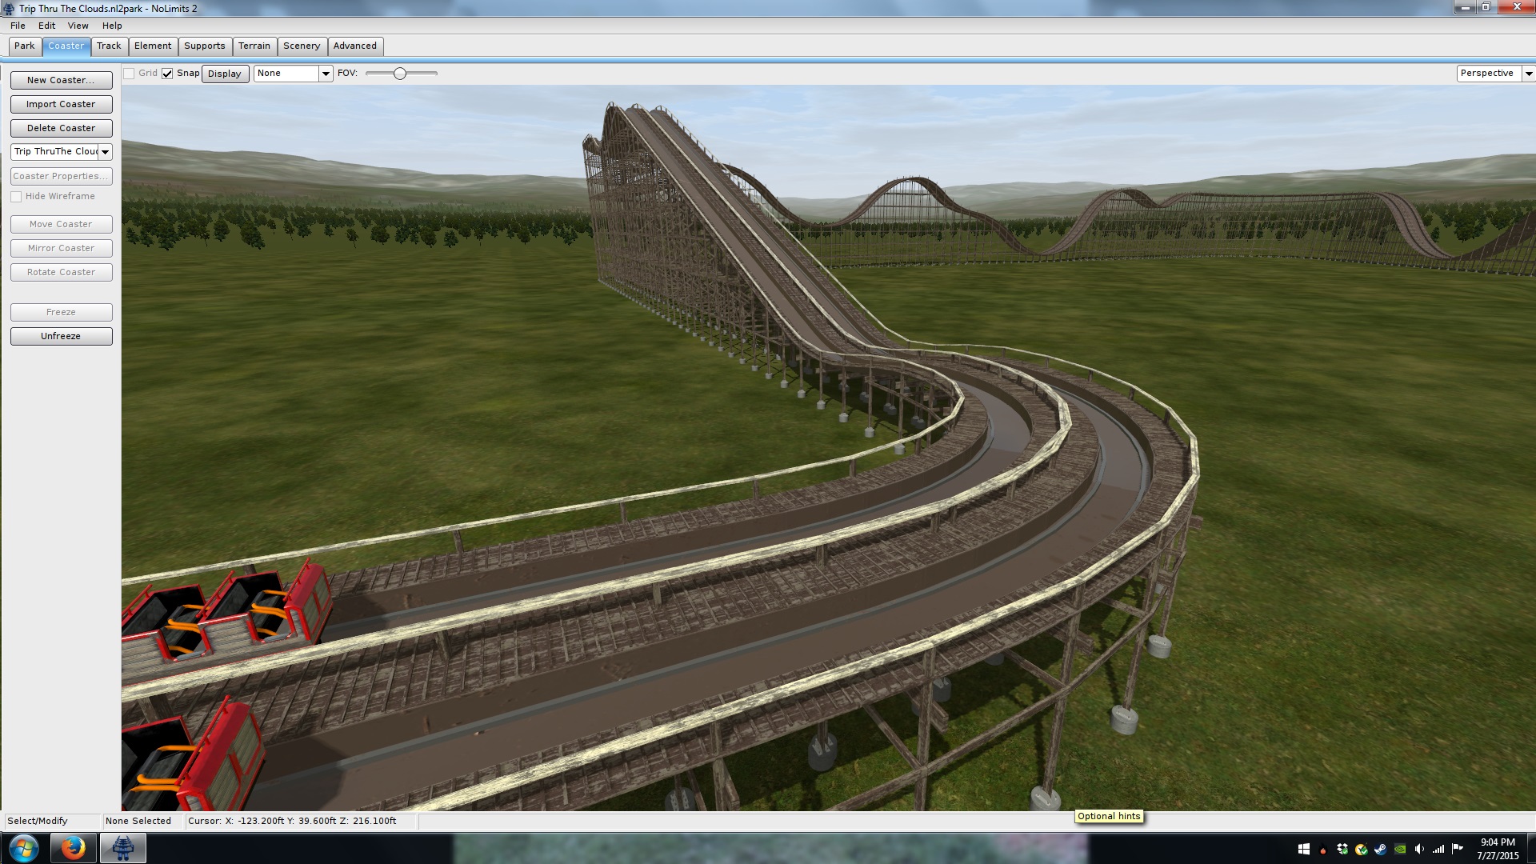Open the NVIDIA tray icon

click(x=1400, y=849)
